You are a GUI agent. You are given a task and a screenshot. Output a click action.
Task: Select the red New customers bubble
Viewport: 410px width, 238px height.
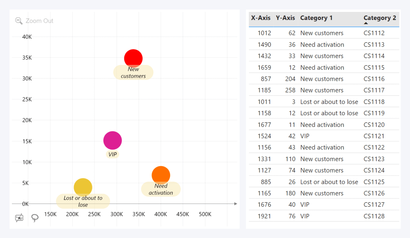tap(133, 58)
